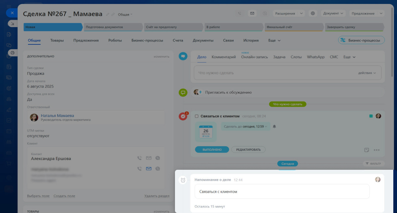
Task: Select the WhatsApp activity tab
Action: [x=316, y=57]
